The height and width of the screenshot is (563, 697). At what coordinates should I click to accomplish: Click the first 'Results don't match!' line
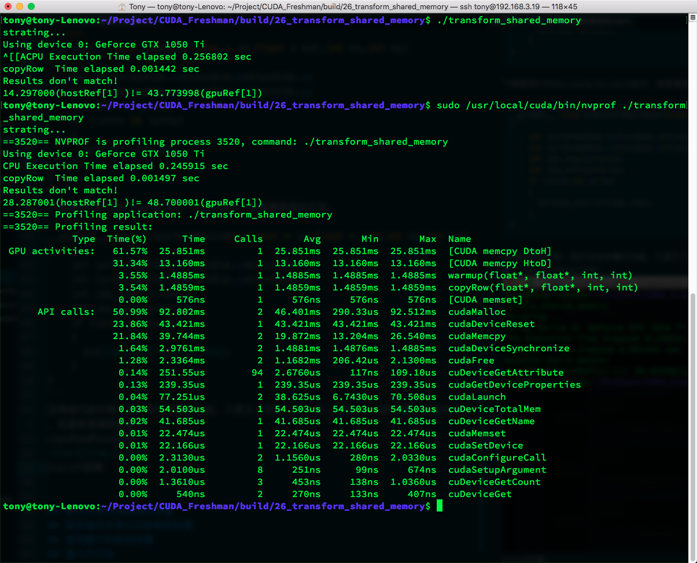[60, 81]
